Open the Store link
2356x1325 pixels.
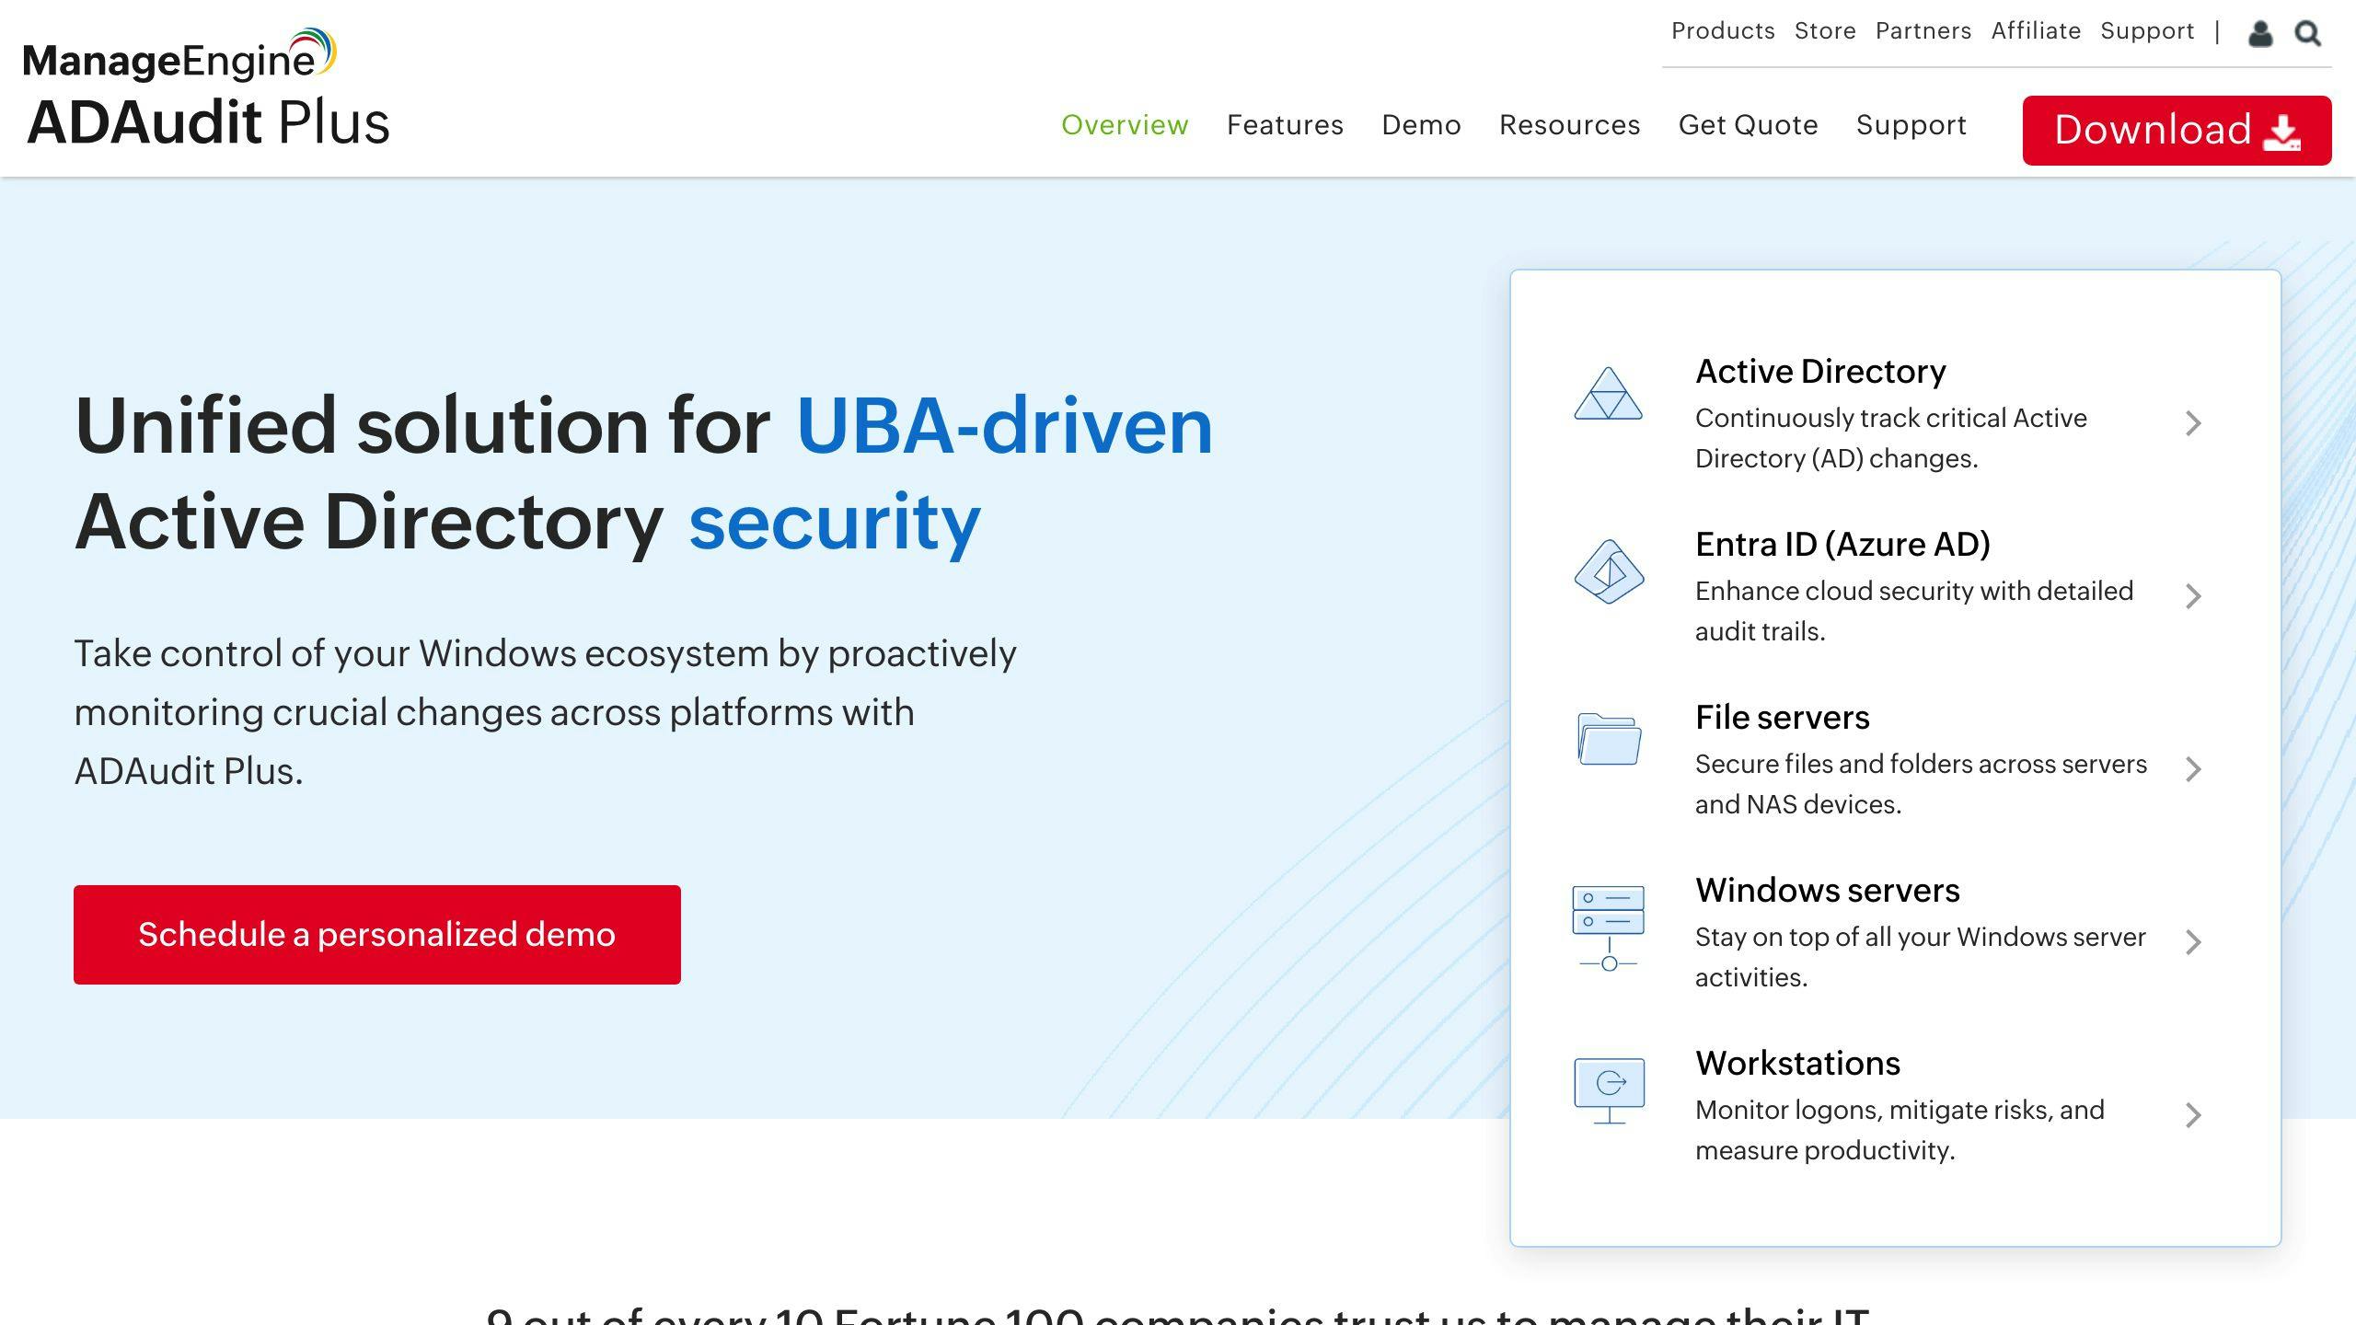[x=1825, y=31]
